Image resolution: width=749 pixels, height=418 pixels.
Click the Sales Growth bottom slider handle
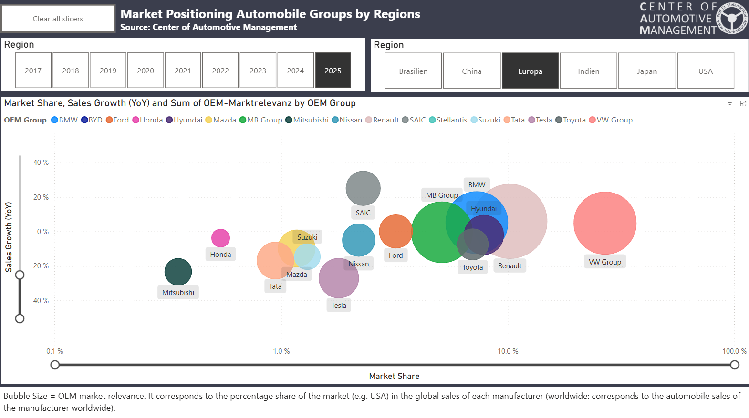click(20, 318)
